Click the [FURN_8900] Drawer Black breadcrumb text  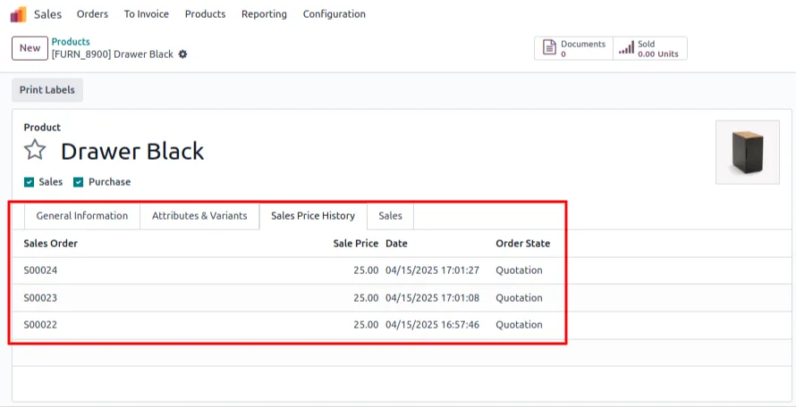click(112, 54)
